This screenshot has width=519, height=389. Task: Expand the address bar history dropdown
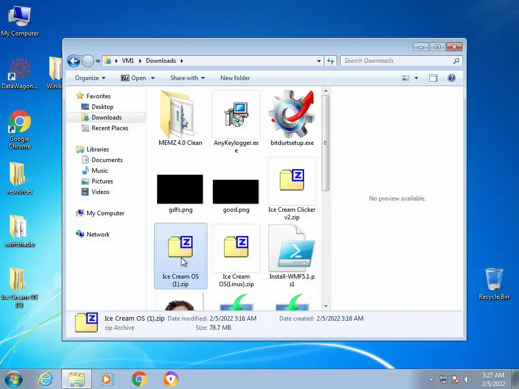[319, 61]
